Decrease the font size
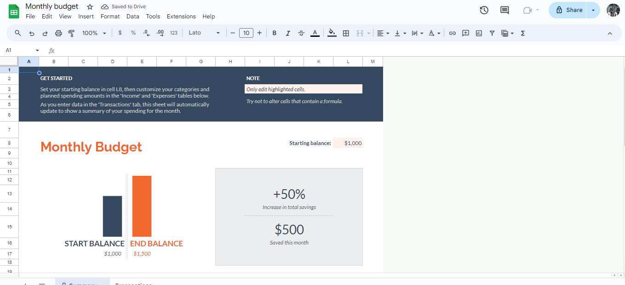 pos(233,33)
